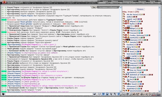Click the Обновить button
Screen dimensions: 162x97
[x=140, y=9]
